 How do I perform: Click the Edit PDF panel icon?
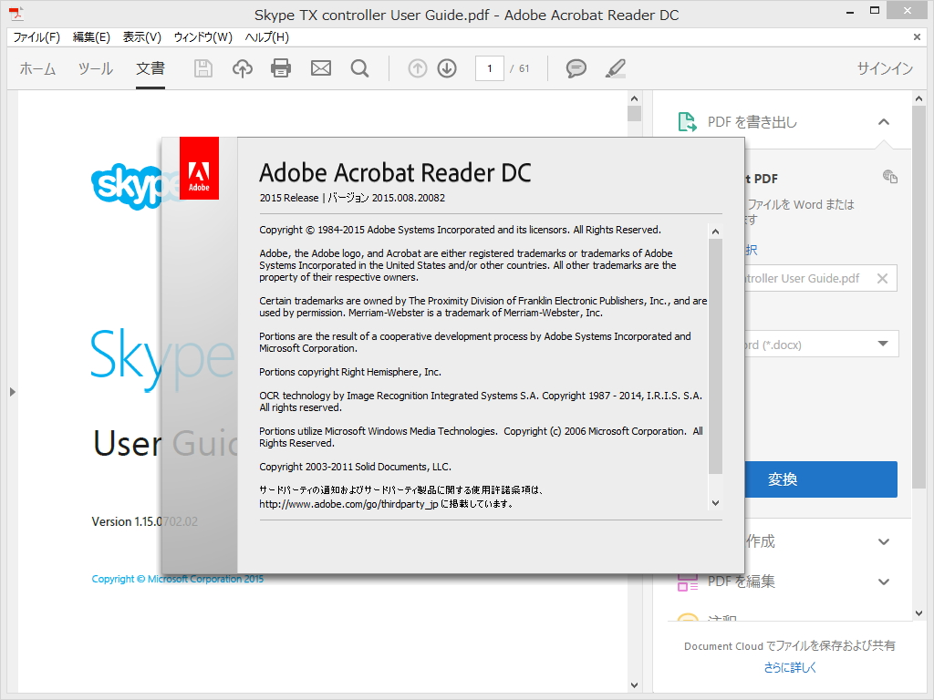(688, 582)
